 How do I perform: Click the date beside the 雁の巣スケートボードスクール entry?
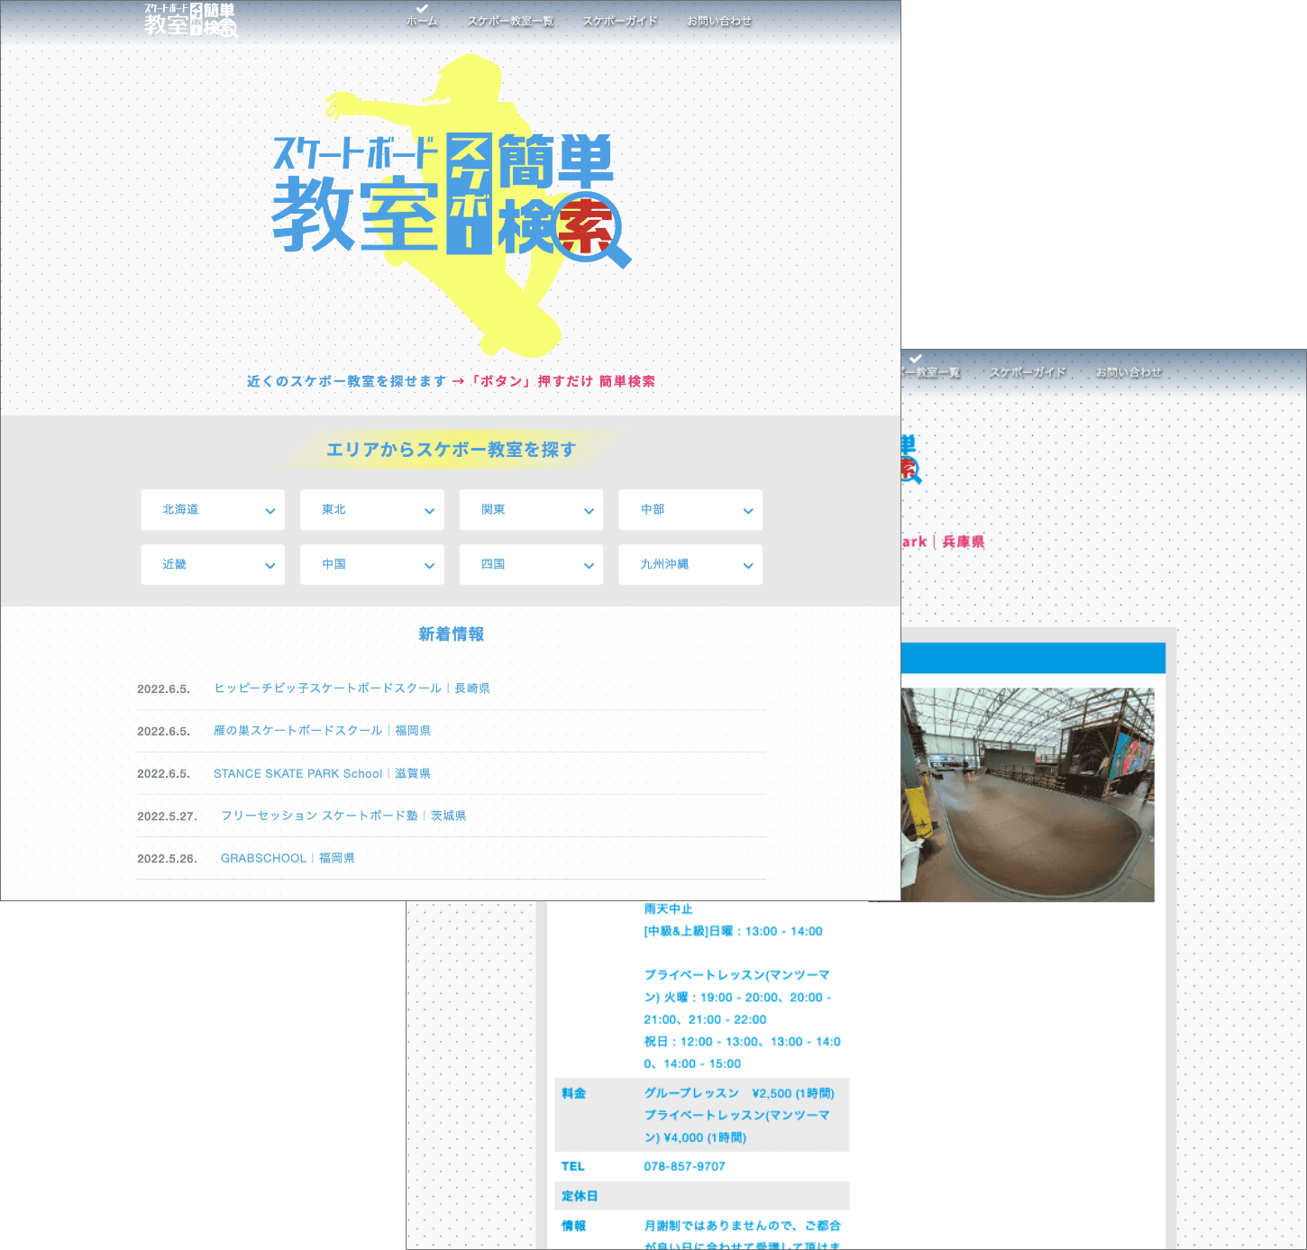tap(163, 732)
